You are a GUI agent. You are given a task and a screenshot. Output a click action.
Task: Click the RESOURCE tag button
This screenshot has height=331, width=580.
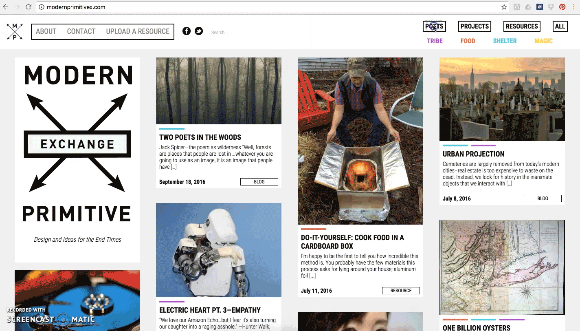coord(401,291)
